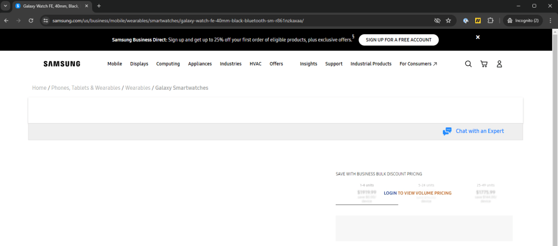The width and height of the screenshot is (558, 246).
Task: Open the shopping cart icon
Action: [x=484, y=64]
